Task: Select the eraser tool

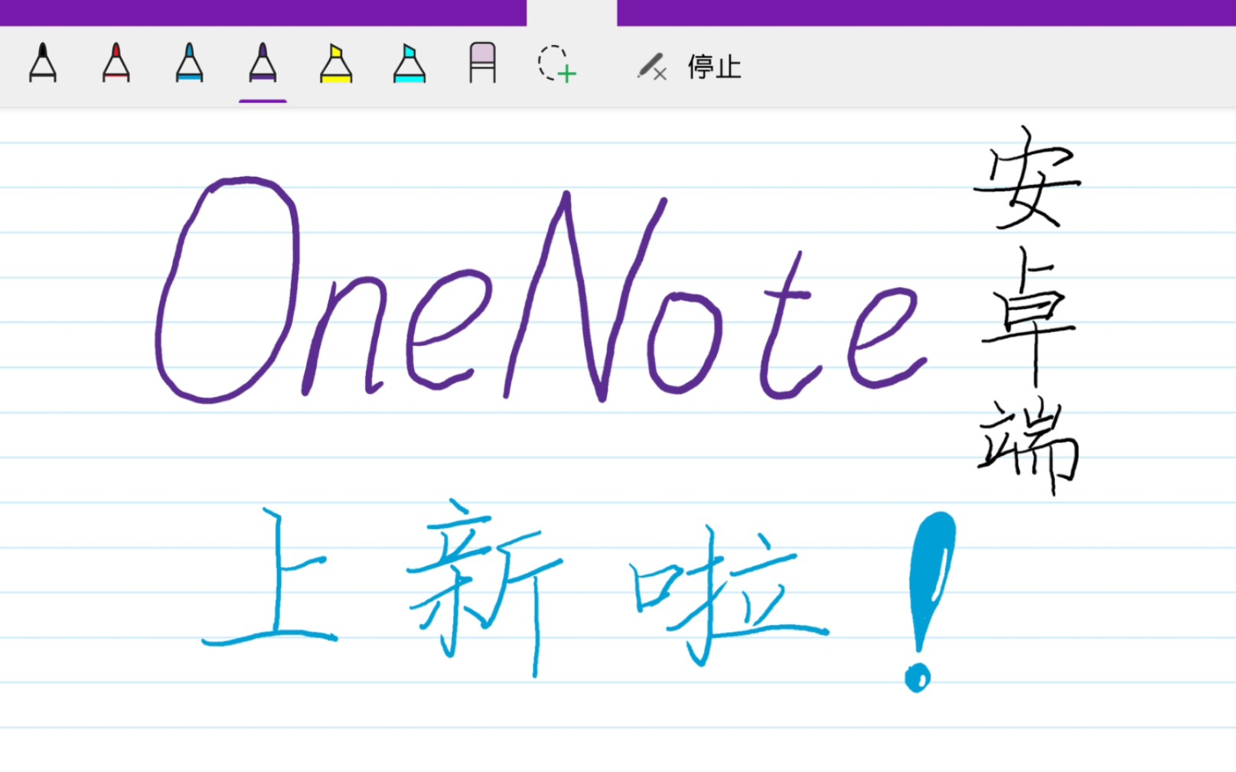Action: pos(483,63)
